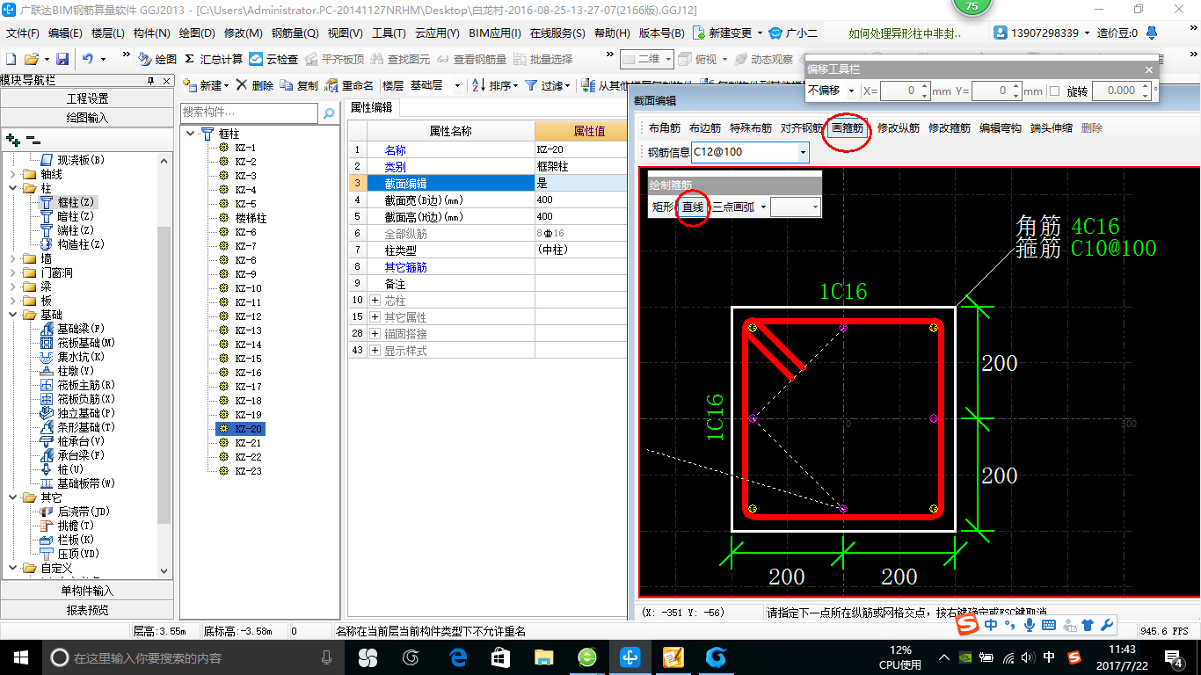Click the 画箍筋 button
This screenshot has width=1201, height=675.
[x=847, y=128]
